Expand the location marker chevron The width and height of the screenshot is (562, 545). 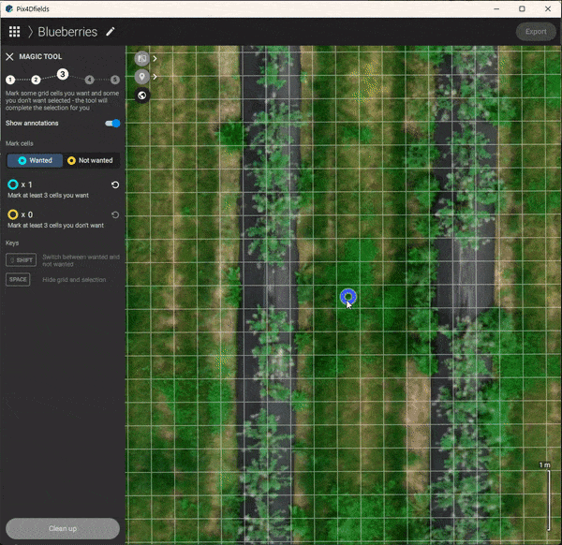click(155, 77)
